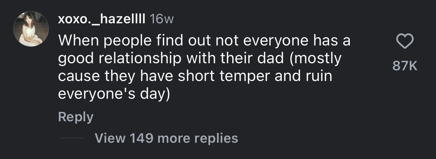Click "everyone's day)" at the comment's end
Viewport: 436px width, 159px height.
[x=114, y=94]
